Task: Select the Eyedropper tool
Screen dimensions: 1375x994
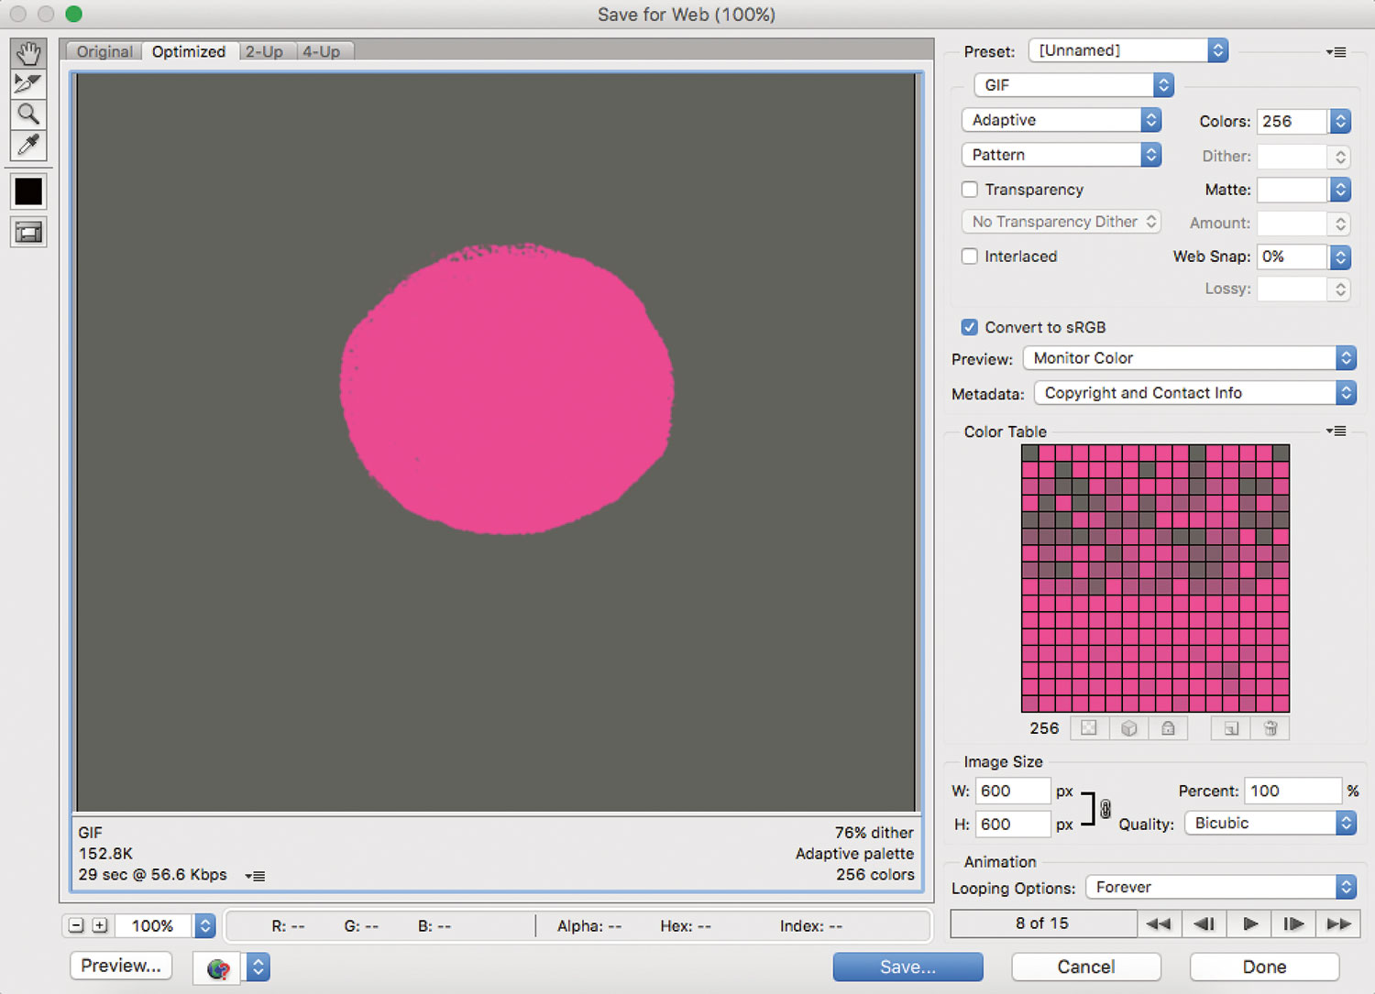Action: pyautogui.click(x=28, y=145)
